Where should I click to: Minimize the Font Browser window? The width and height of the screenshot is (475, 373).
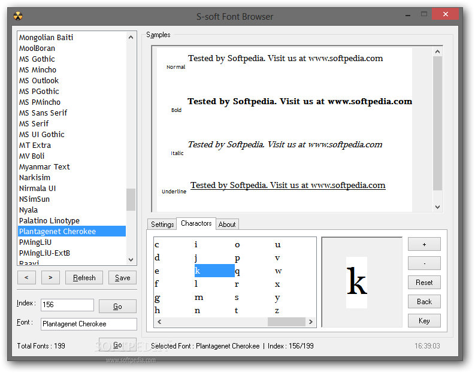point(408,14)
